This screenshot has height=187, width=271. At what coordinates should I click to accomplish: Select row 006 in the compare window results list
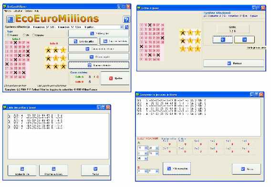point(171,114)
